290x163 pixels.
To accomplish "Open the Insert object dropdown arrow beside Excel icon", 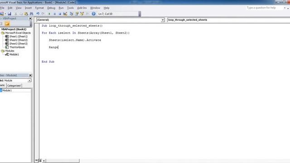I will point(5,14).
